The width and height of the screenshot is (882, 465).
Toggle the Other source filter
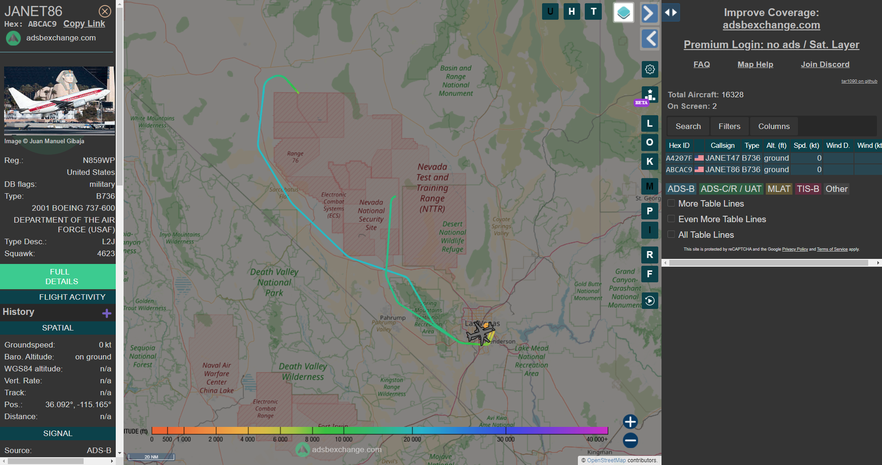tap(837, 189)
